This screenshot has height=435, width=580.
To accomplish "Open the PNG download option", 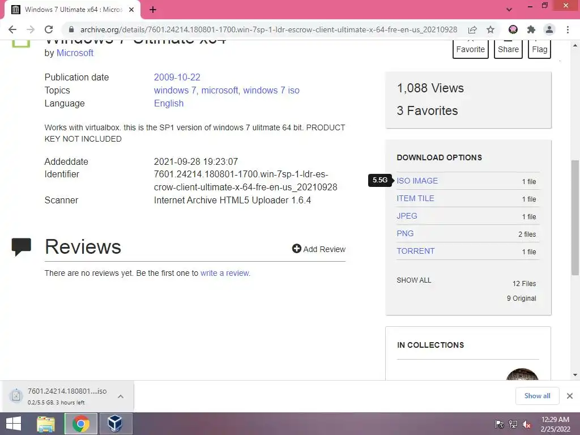I will click(x=405, y=234).
